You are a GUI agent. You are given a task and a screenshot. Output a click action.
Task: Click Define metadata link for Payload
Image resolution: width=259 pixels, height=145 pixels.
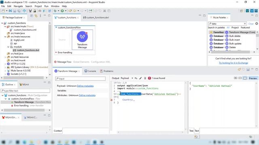coord(85,86)
